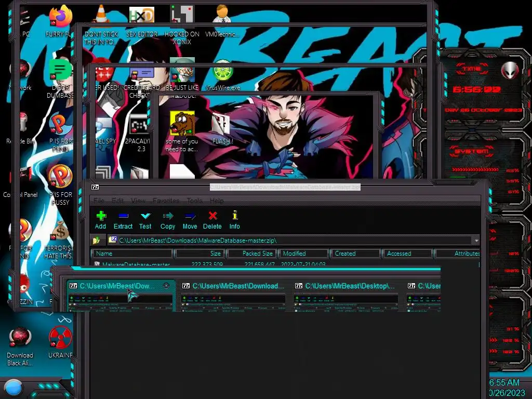Click the Move arrow icon in 7-Zip
The width and height of the screenshot is (532, 399).
[190, 216]
